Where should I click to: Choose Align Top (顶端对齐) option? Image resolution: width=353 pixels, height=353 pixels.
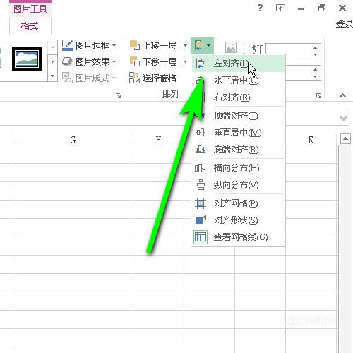tap(238, 116)
